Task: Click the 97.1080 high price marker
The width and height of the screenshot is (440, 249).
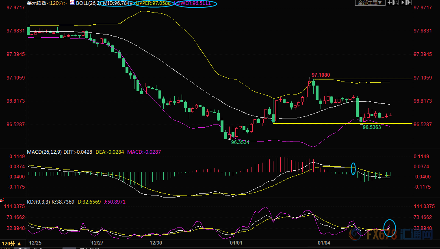Action: 320,75
